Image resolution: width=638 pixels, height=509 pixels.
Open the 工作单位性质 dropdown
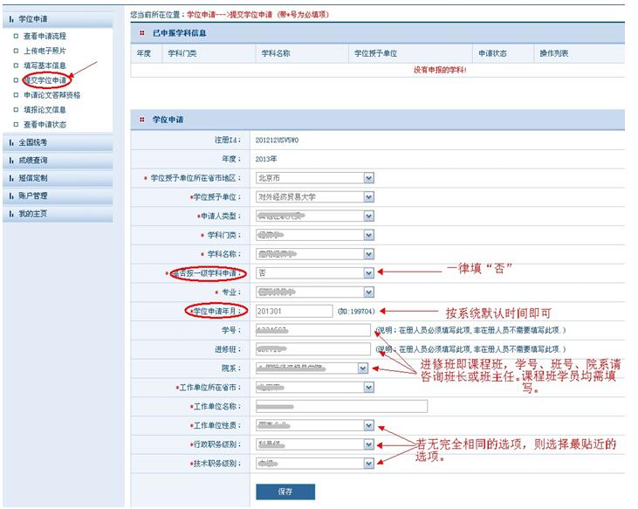(x=315, y=425)
